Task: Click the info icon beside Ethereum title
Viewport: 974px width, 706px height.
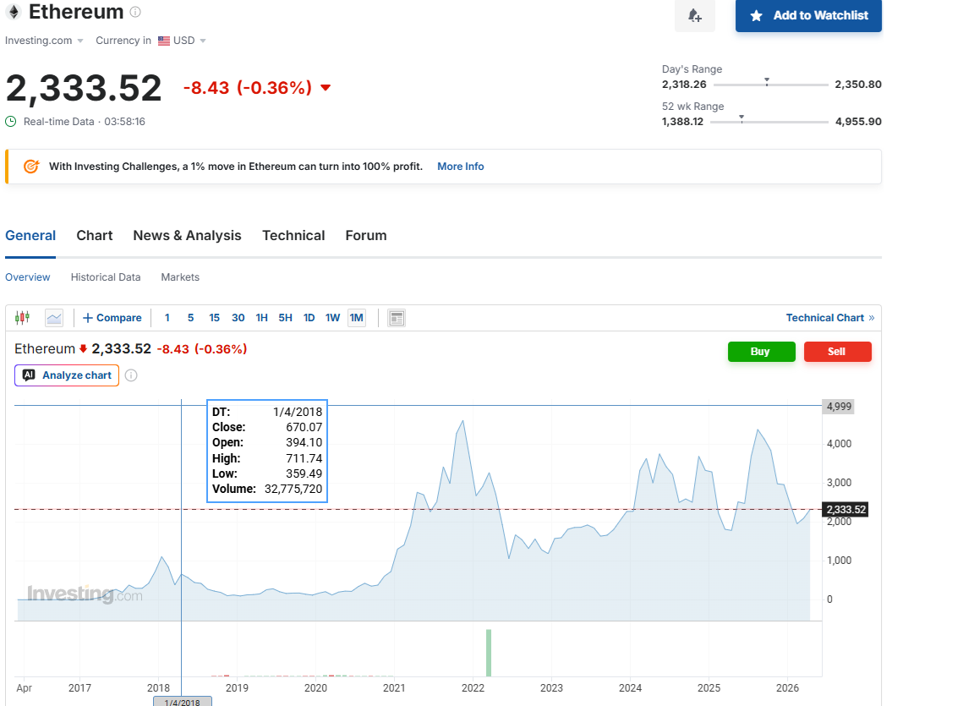Action: (x=135, y=13)
